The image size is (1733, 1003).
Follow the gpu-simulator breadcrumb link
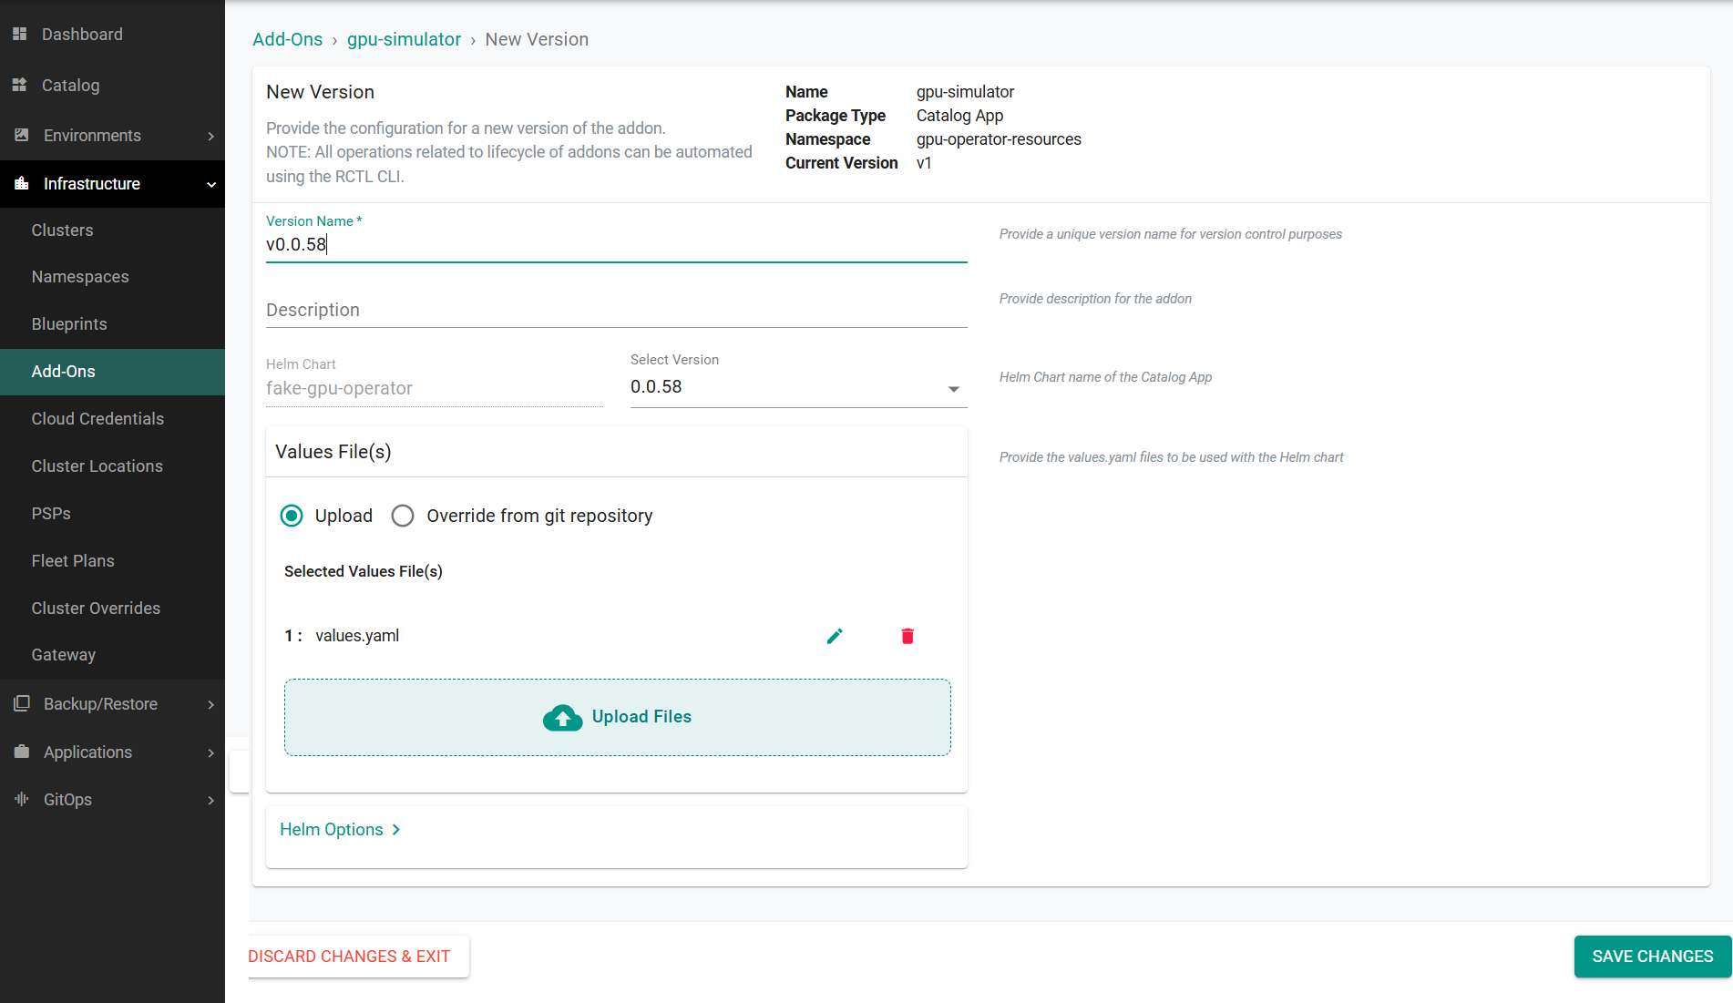404,39
